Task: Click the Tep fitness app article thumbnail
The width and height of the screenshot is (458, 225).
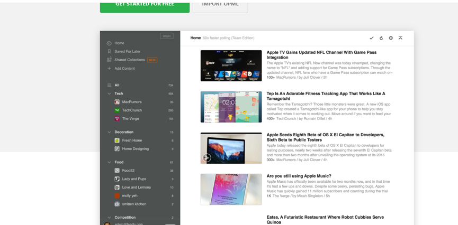Action: pos(231,107)
